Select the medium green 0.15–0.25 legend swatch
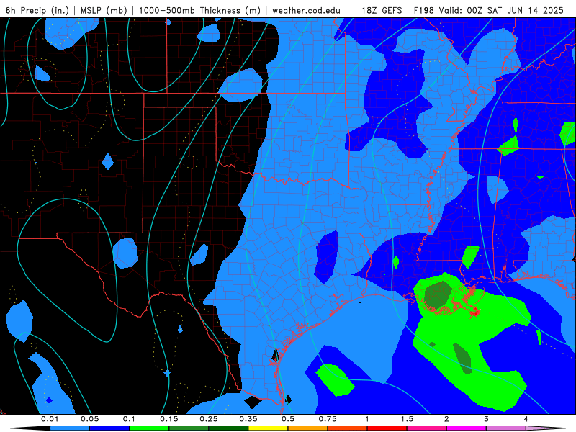Viewport: 576px width, 432px height. pyautogui.click(x=189, y=428)
